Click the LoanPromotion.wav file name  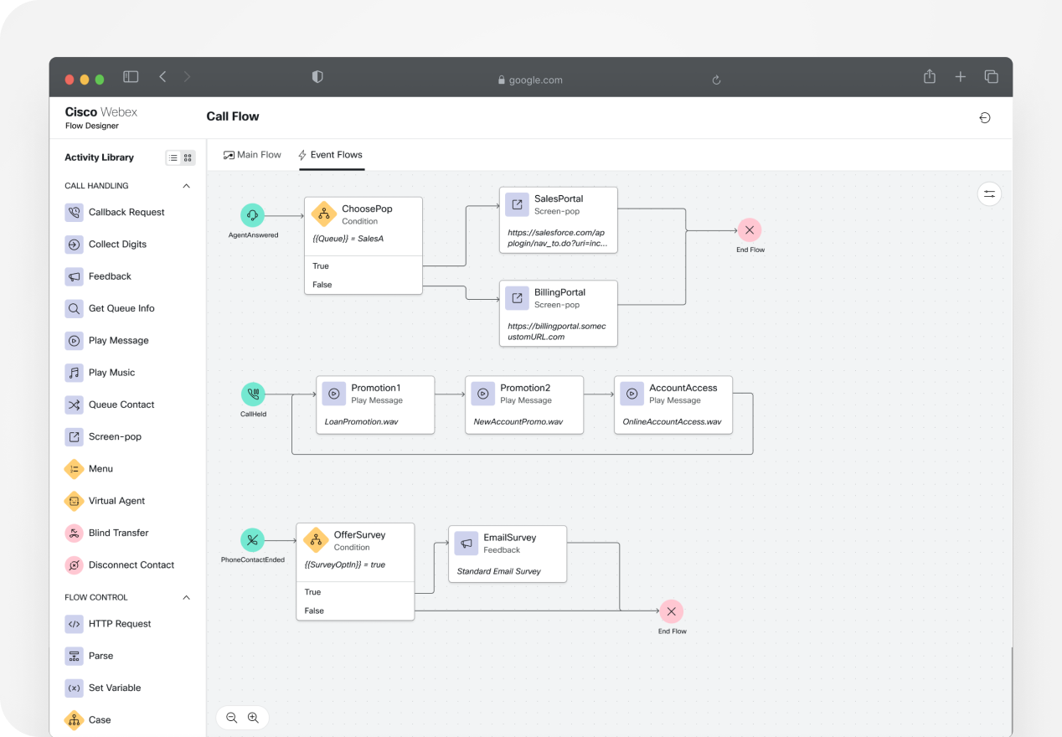(362, 422)
